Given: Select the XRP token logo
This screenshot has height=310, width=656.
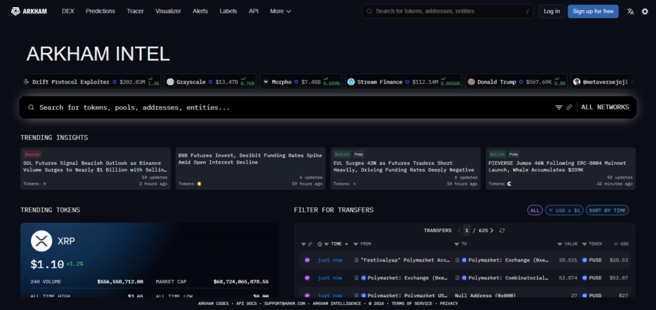Looking at the screenshot, I should tap(41, 241).
